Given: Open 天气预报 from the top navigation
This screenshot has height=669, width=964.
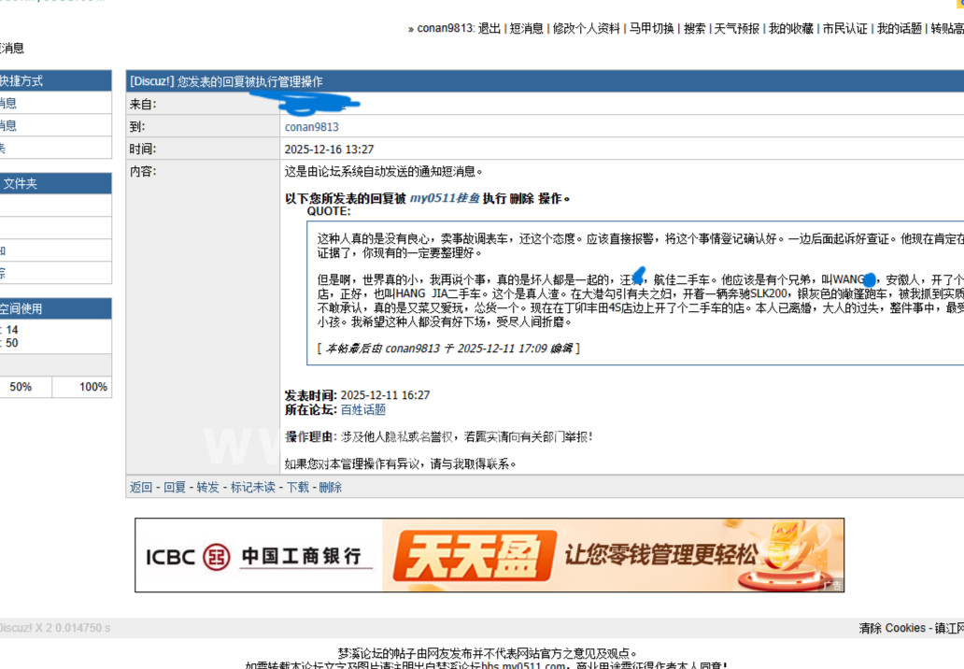Looking at the screenshot, I should coord(737,29).
